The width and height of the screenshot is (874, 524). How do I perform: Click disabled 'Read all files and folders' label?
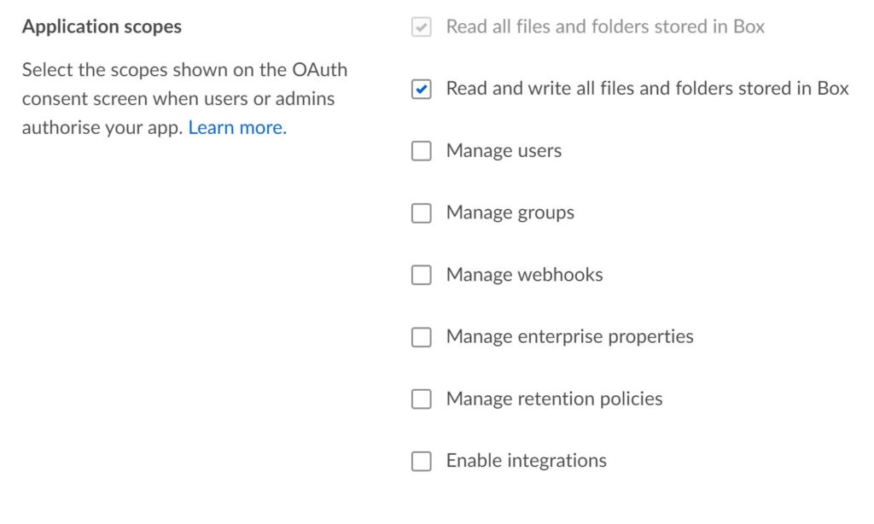[x=605, y=27]
